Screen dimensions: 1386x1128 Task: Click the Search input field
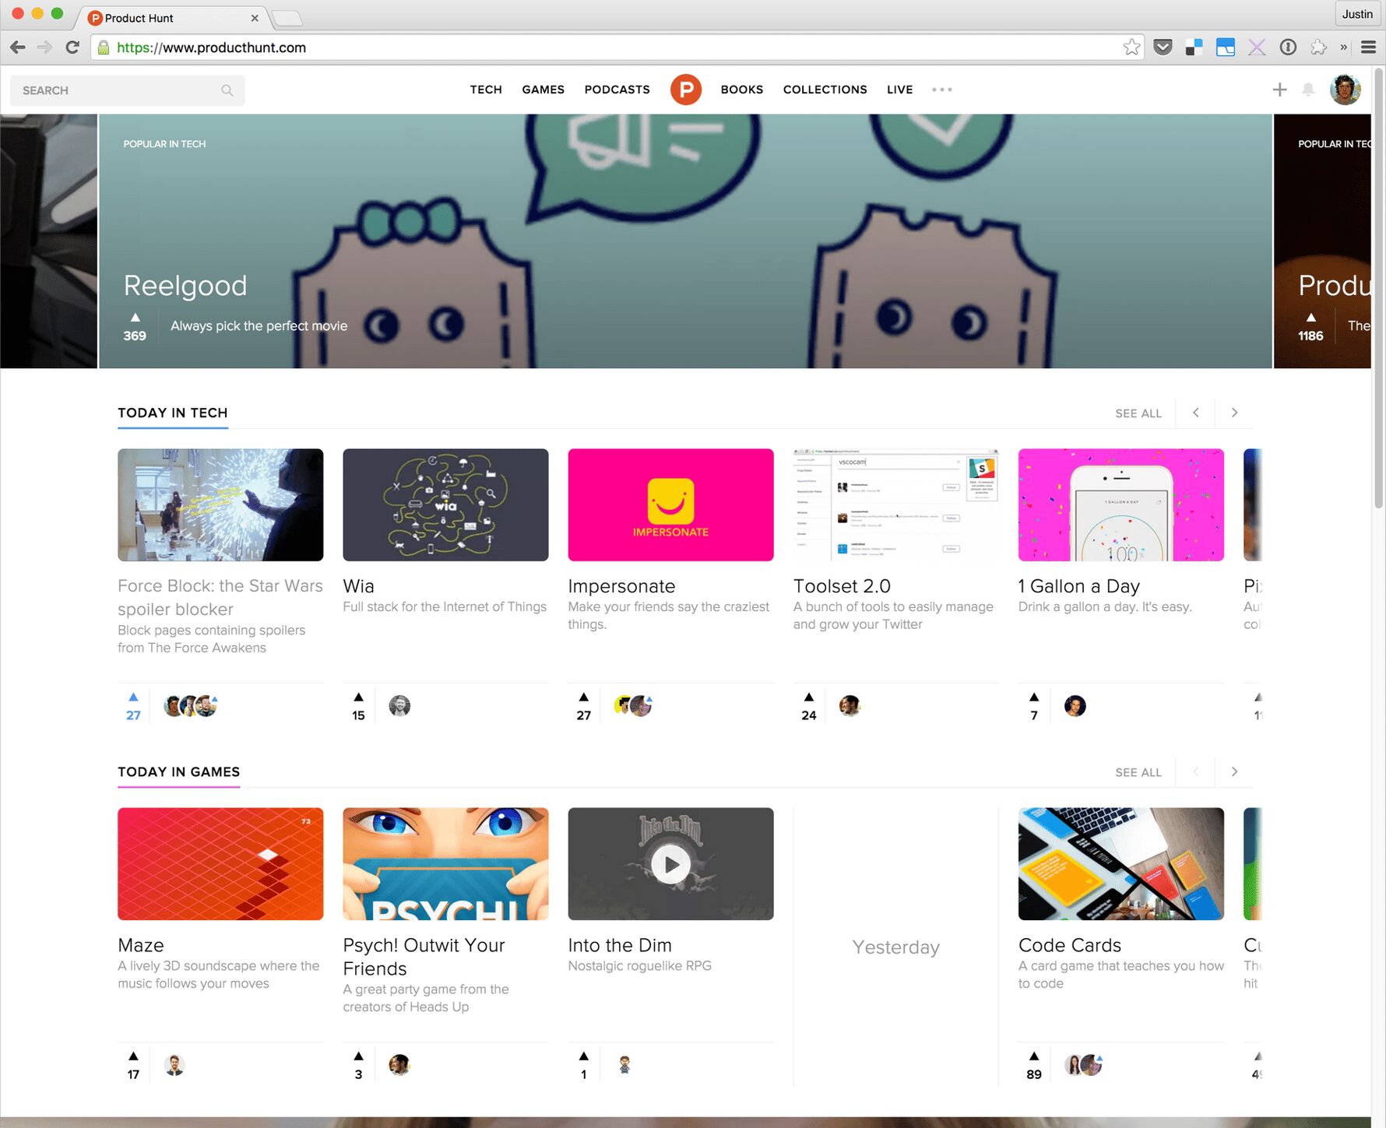[117, 90]
